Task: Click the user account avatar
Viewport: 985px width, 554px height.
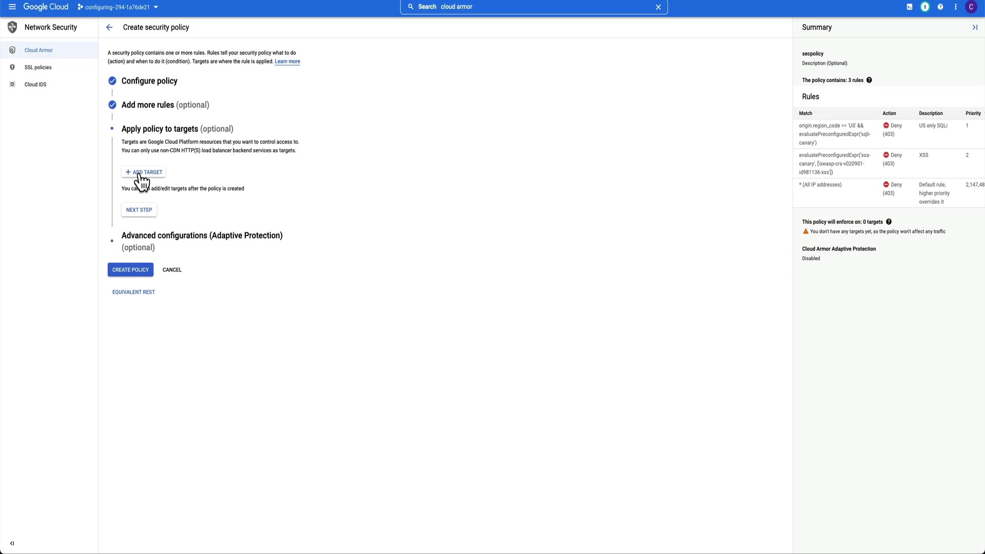Action: click(971, 7)
